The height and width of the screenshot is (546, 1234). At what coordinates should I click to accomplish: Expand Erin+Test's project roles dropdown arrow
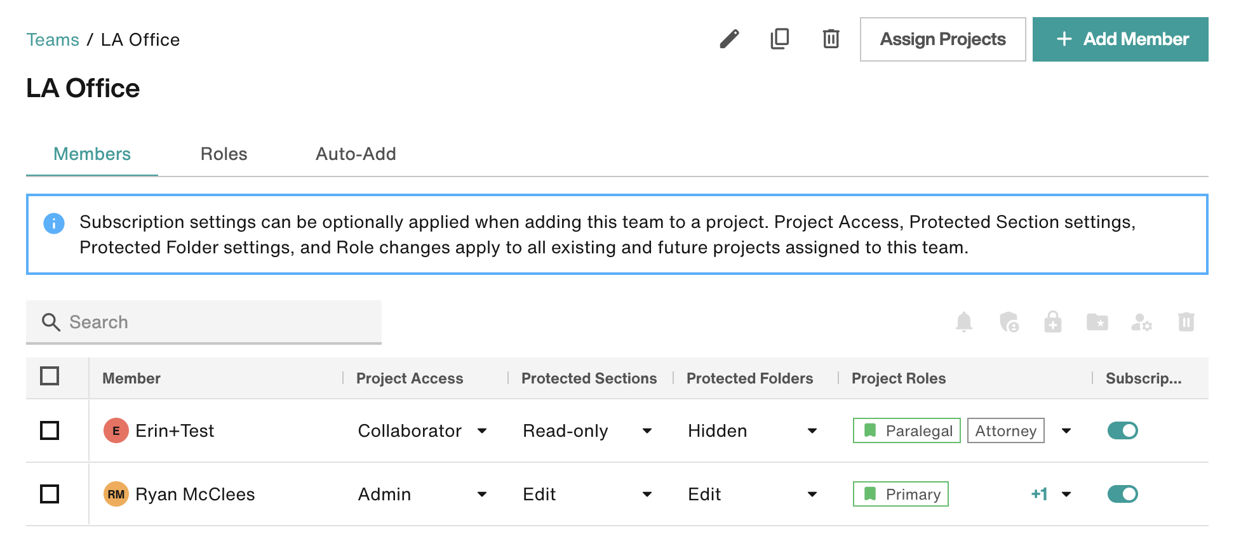1066,430
